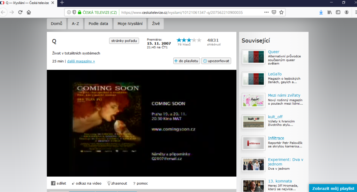This screenshot has width=357, height=192.
Task: Open Mezi námi zvířaty link
Action: pyautogui.click(x=284, y=95)
